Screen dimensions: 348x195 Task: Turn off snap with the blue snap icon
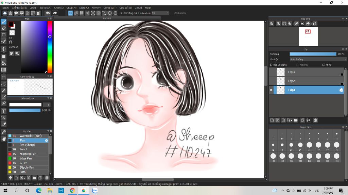coord(70,13)
